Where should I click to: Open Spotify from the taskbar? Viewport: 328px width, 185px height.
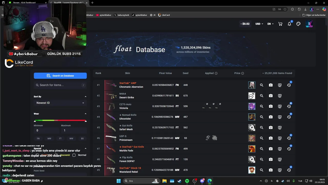tap(187, 181)
